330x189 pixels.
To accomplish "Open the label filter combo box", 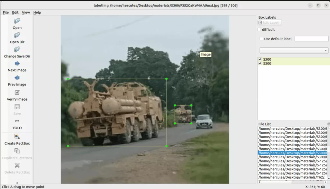I will 294,50.
